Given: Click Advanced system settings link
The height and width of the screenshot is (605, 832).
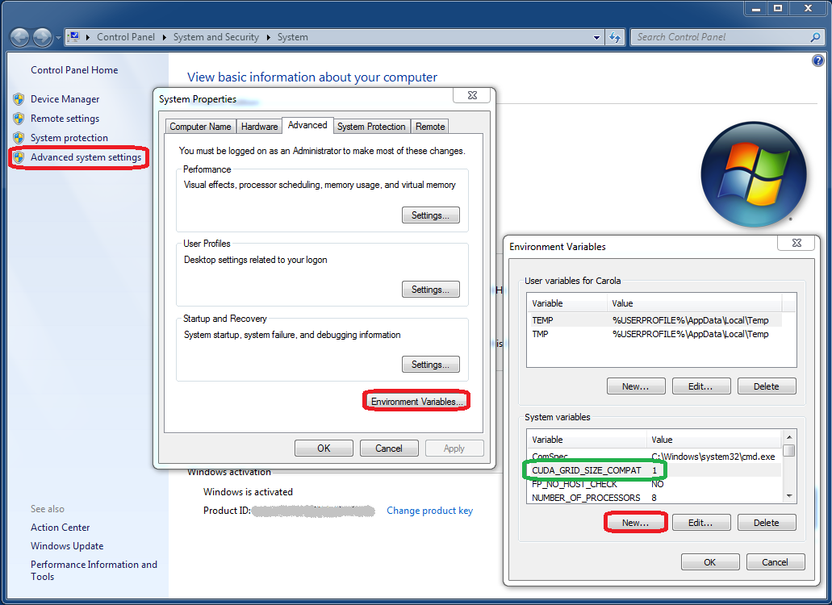Looking at the screenshot, I should [86, 157].
